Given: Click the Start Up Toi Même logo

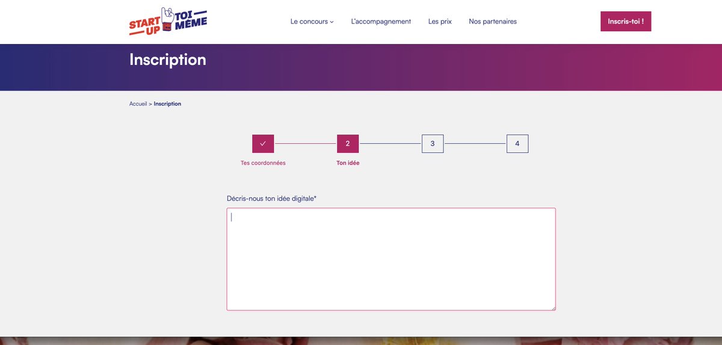Looking at the screenshot, I should pyautogui.click(x=168, y=22).
